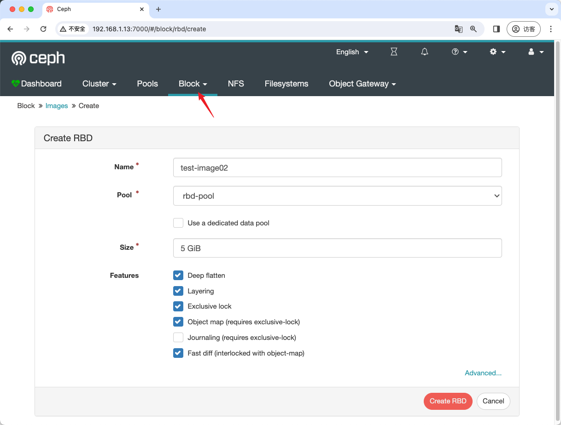Click the Create breadcrumb text
The width and height of the screenshot is (561, 425).
pos(89,106)
